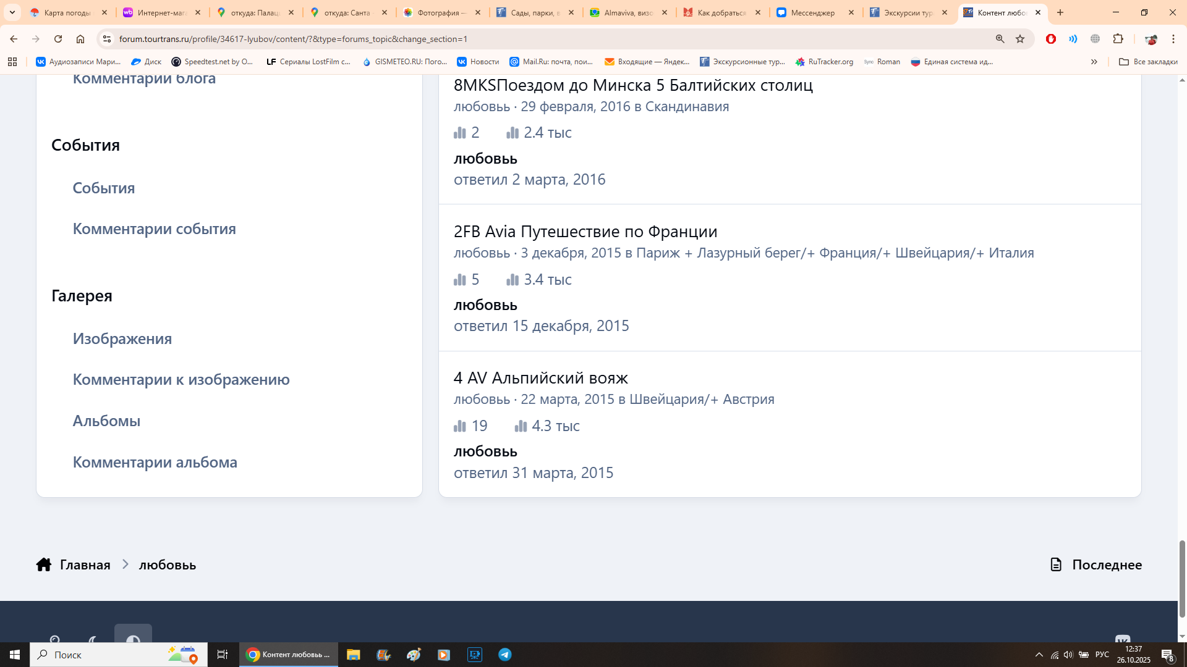Open topic 2FB Avia Путешествие по Франции

(585, 231)
